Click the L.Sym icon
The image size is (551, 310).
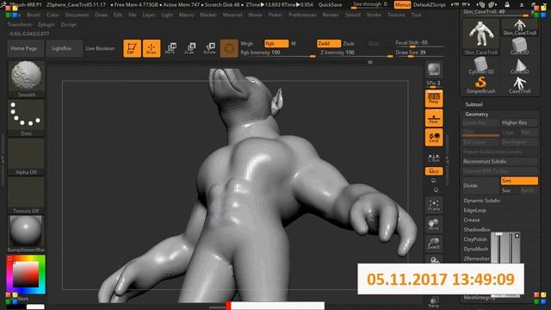(434, 158)
